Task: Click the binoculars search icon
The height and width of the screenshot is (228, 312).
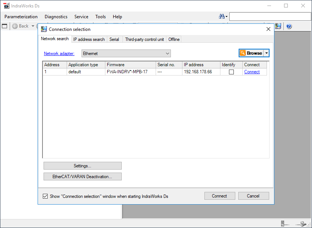Action: click(x=222, y=16)
